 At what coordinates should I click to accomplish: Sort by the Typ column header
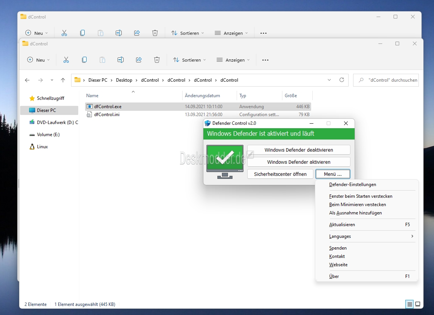tap(259, 96)
